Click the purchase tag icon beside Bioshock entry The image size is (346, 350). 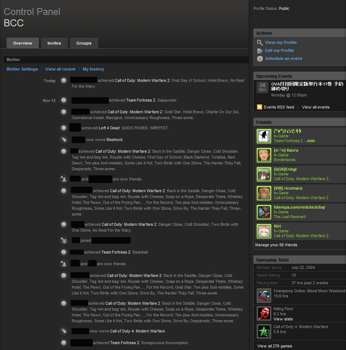[x=64, y=140]
